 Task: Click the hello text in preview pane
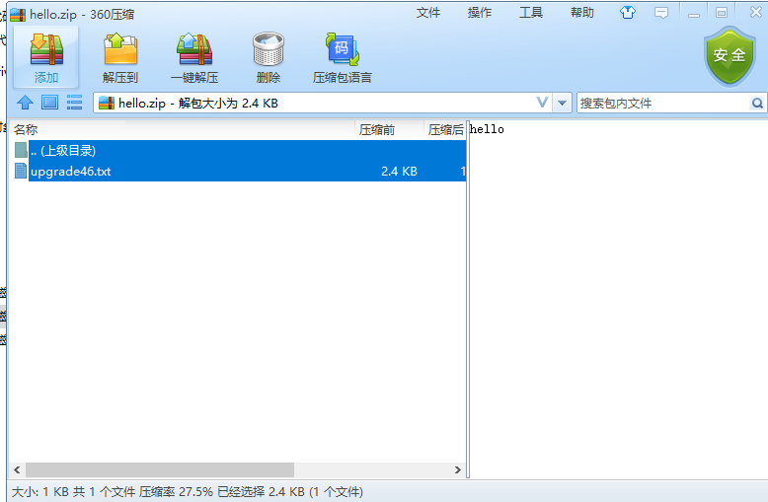coord(487,129)
